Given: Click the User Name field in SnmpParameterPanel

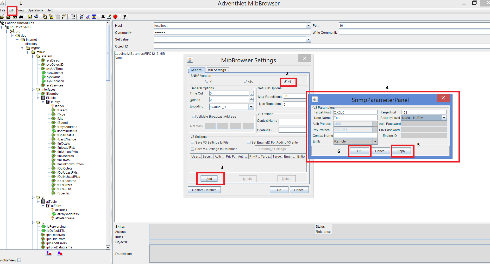Looking at the screenshot, I should (355, 118).
